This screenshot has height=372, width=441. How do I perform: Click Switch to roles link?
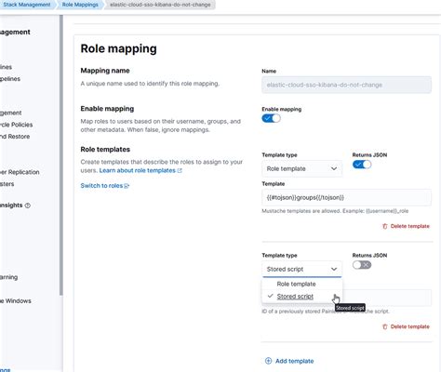[101, 186]
